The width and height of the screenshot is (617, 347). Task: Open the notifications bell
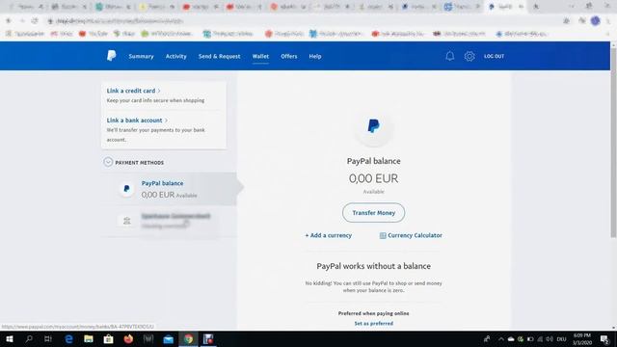click(450, 56)
